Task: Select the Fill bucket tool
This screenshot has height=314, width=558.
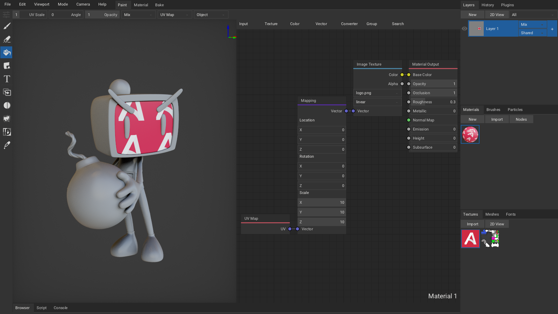Action: tap(7, 53)
